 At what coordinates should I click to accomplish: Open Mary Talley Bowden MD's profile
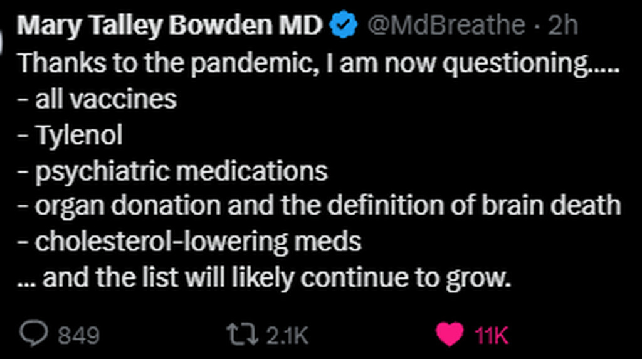(169, 26)
